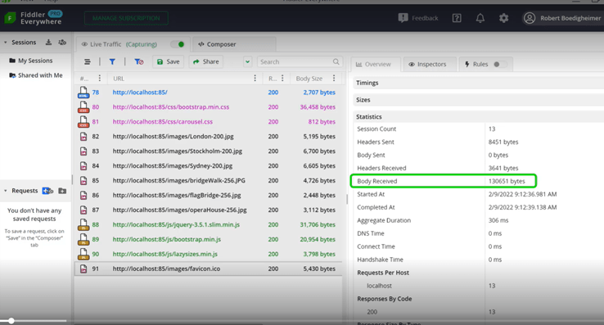Click the JS file icon of session 88

(x=83, y=224)
